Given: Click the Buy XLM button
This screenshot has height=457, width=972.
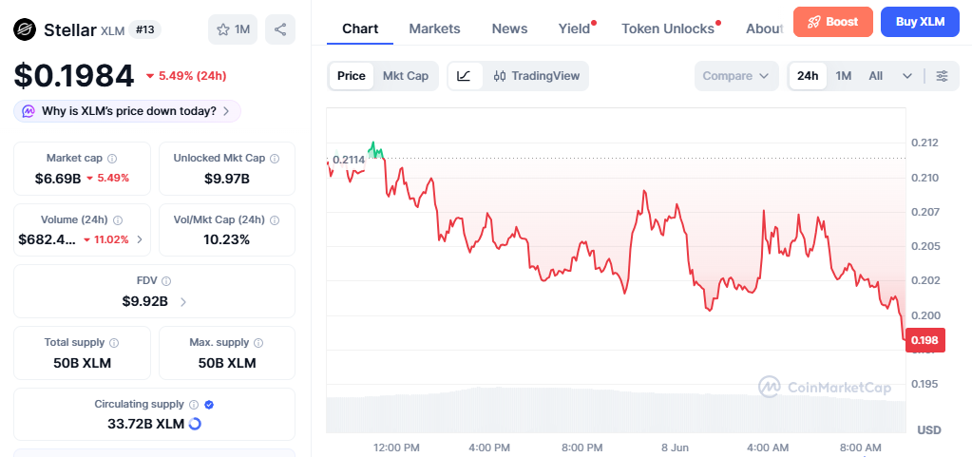Looking at the screenshot, I should pyautogui.click(x=920, y=22).
